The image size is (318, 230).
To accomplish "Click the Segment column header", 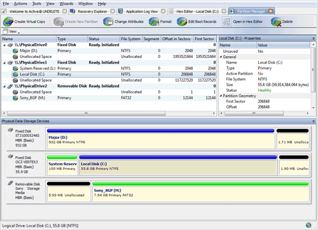I will (151, 39).
